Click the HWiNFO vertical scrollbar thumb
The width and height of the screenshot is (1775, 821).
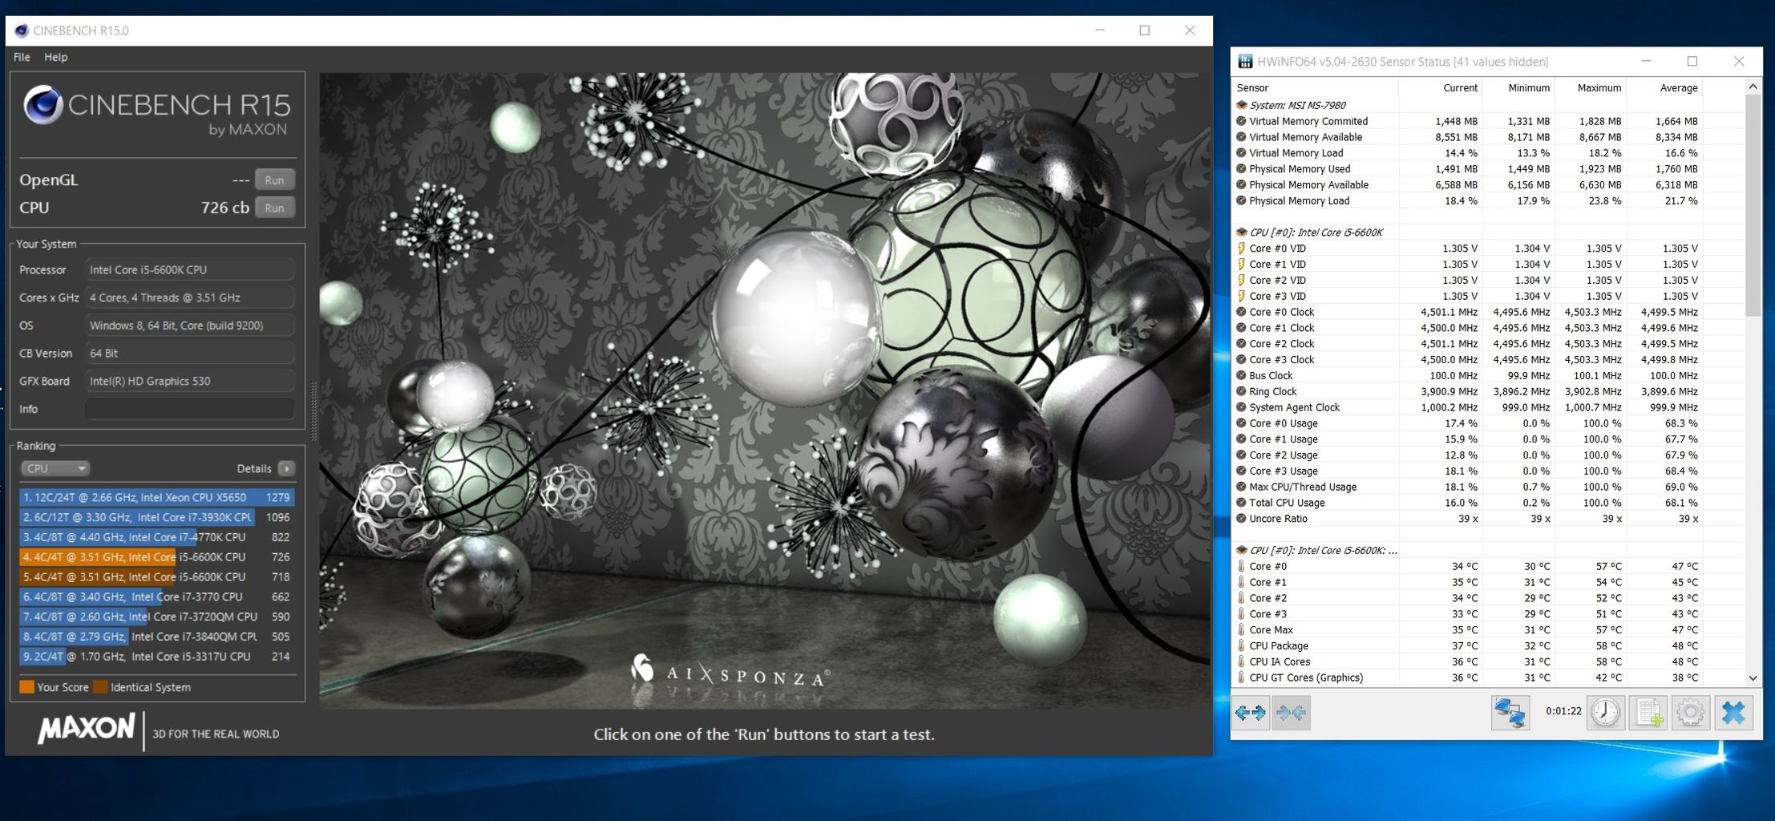click(1753, 205)
